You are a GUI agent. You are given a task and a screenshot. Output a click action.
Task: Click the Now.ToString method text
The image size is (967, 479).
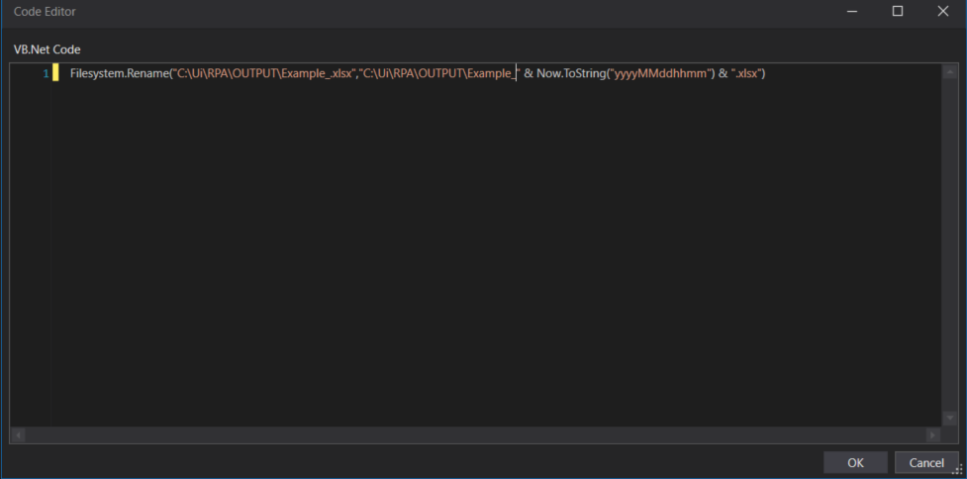(x=569, y=73)
